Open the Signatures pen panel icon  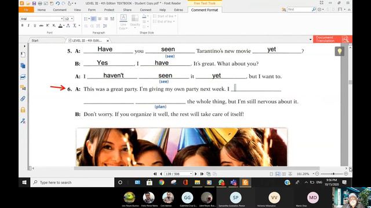pos(23,121)
